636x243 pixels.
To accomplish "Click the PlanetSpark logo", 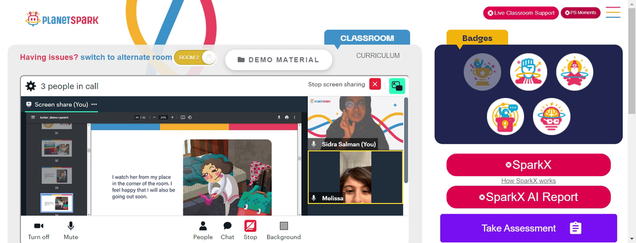I will tap(62, 19).
